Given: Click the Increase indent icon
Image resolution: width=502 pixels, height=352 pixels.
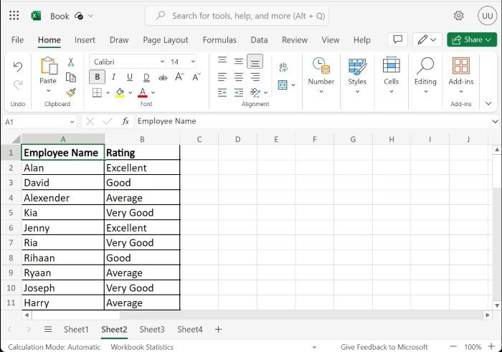Looking at the screenshot, I should pos(239,92).
